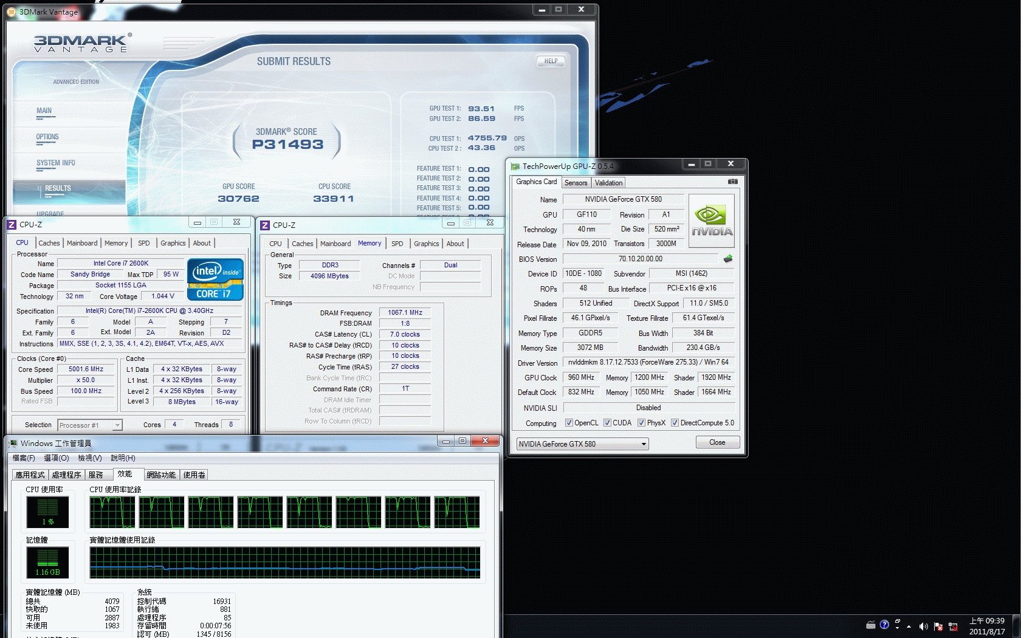The width and height of the screenshot is (1021, 638).
Task: Click the CPU usage 1% gauge in Task Manager
Action: (47, 512)
